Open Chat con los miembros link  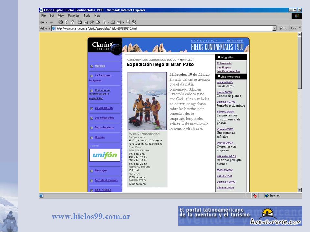100,94
